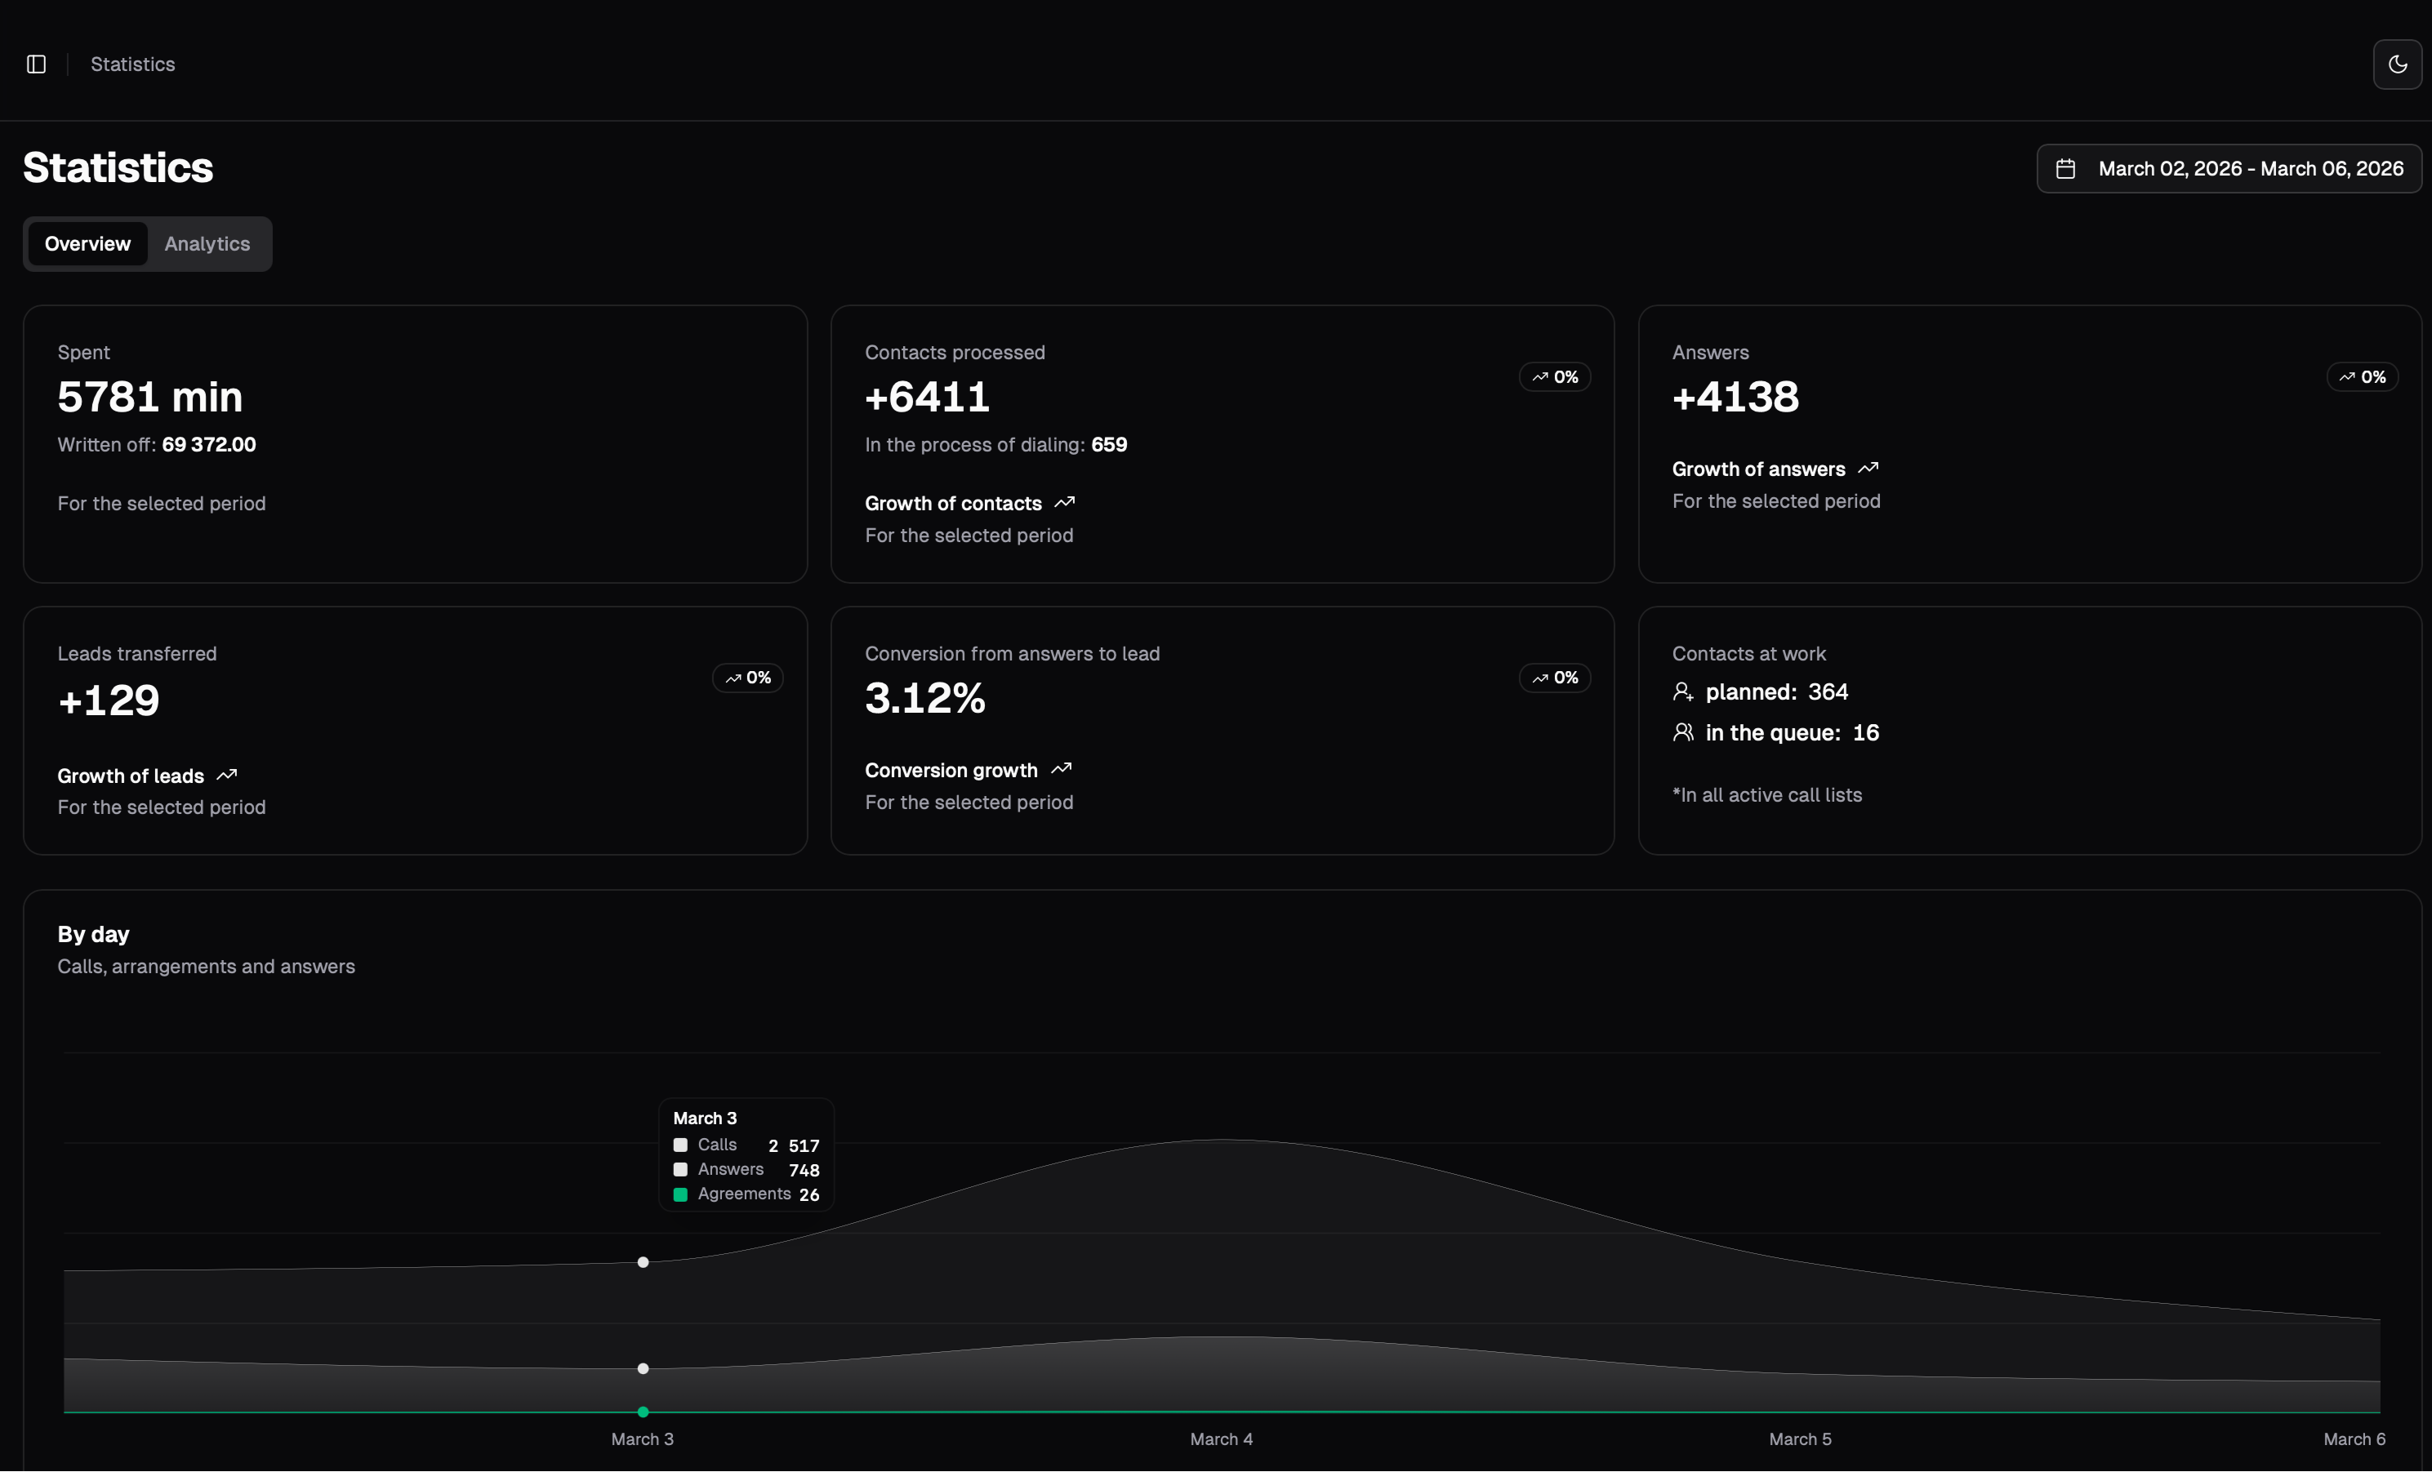
Task: Switch theme with the moon icon
Action: click(2396, 64)
